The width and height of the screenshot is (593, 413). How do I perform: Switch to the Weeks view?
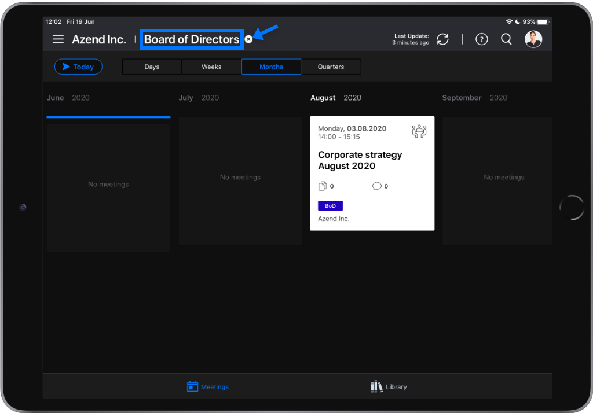click(211, 67)
